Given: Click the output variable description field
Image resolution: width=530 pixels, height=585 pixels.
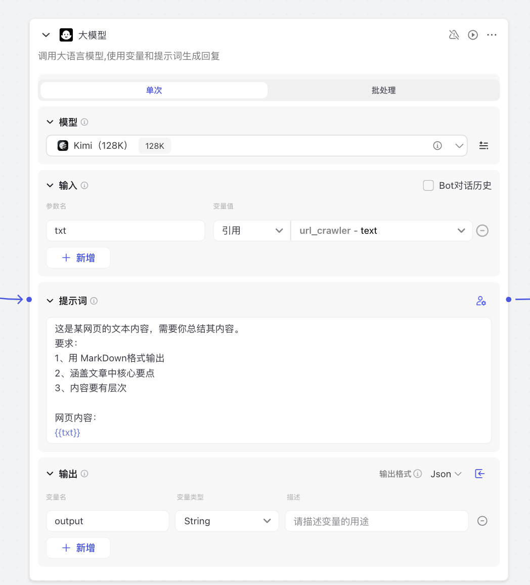Looking at the screenshot, I should [x=376, y=521].
